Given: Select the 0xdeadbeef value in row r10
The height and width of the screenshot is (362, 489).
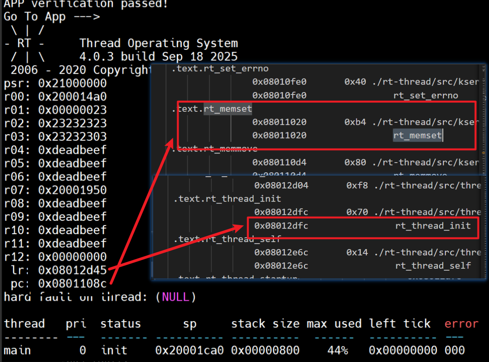Looking at the screenshot, I should pyautogui.click(x=72, y=231).
